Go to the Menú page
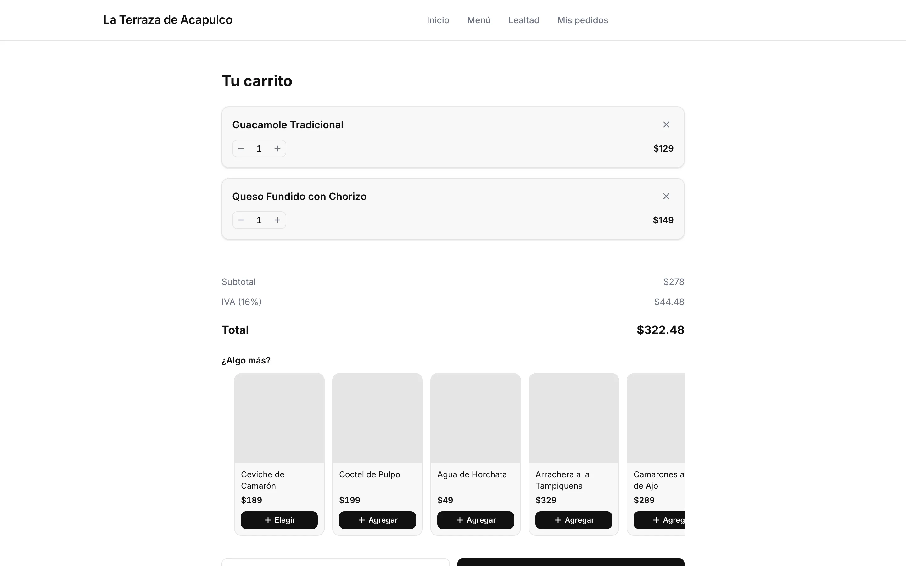 [x=479, y=20]
